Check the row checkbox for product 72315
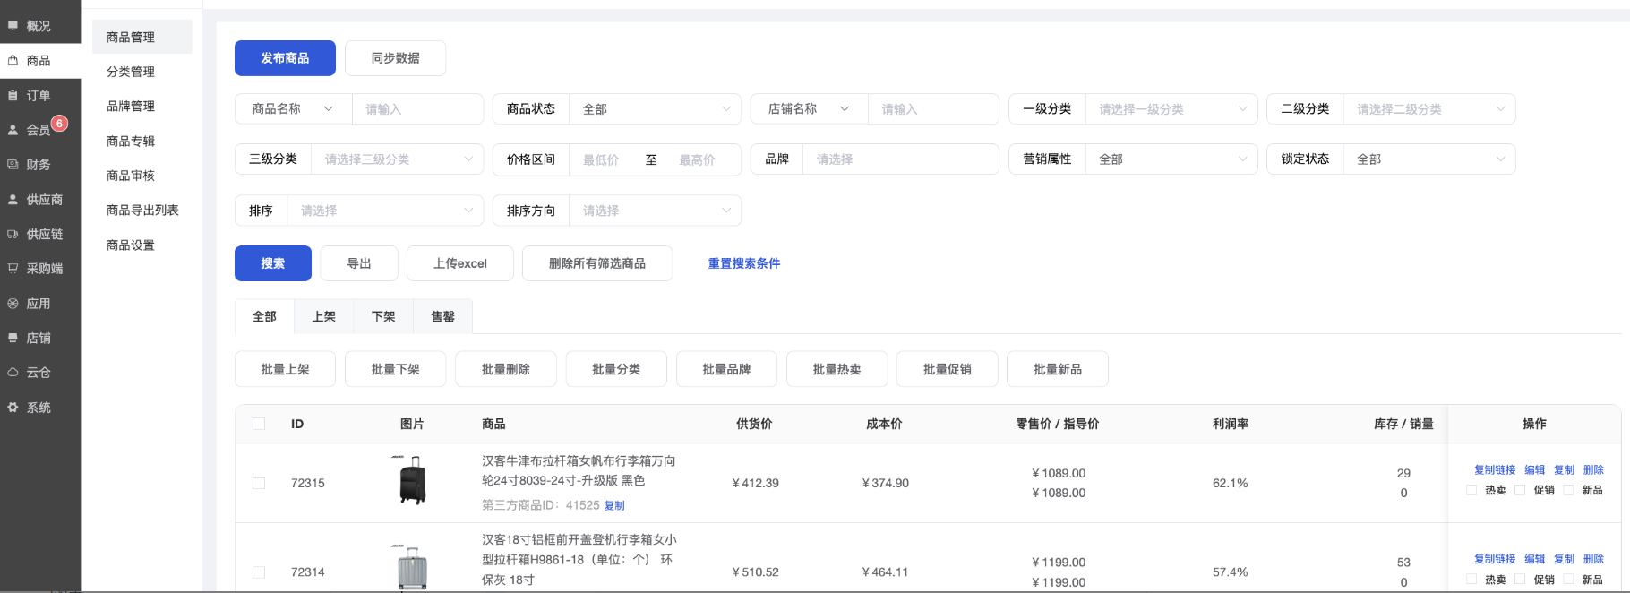The height and width of the screenshot is (593, 1630). (x=259, y=483)
